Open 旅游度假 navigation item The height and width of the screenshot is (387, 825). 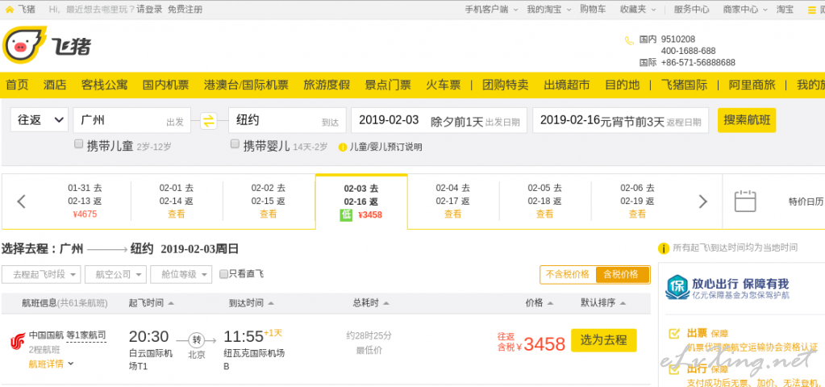(327, 85)
